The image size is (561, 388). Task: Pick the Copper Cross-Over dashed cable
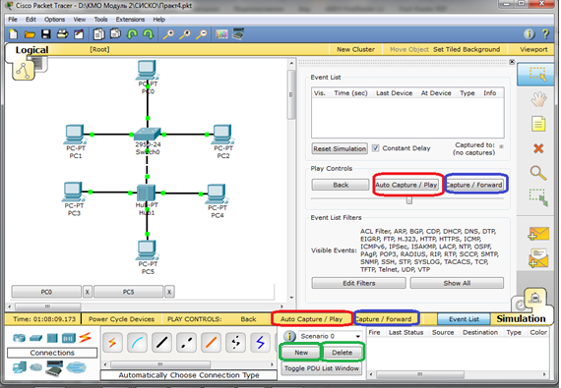pos(186,343)
